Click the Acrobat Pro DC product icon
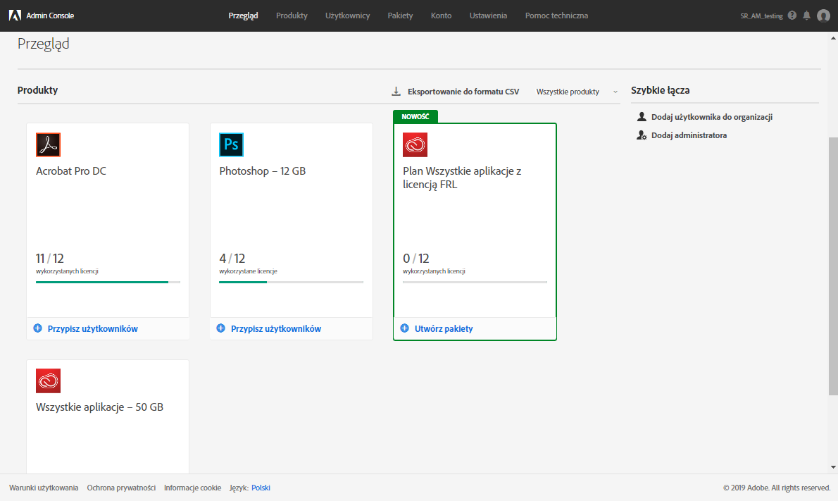838x501 pixels. pos(48,144)
